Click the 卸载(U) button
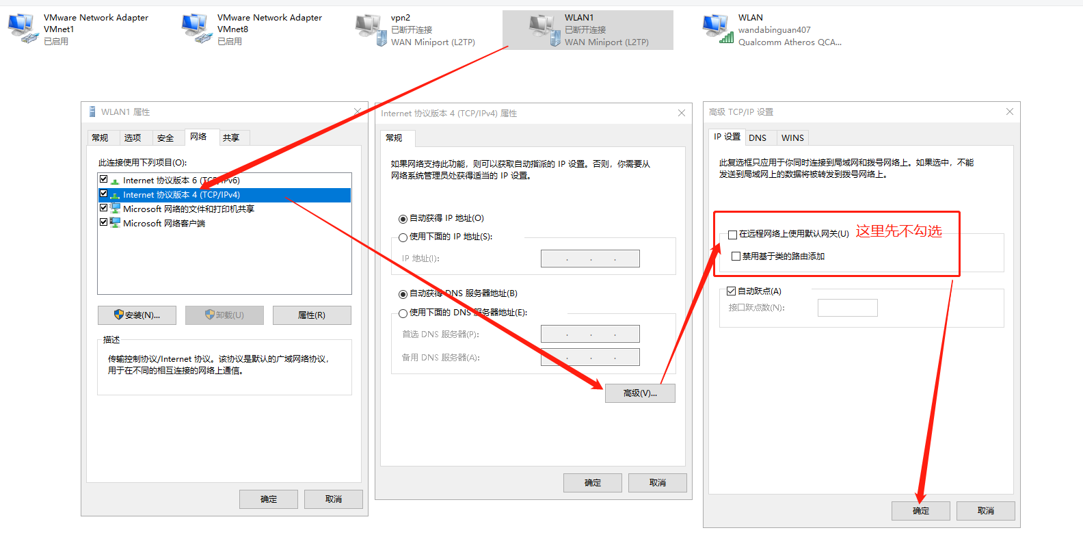 click(x=225, y=315)
